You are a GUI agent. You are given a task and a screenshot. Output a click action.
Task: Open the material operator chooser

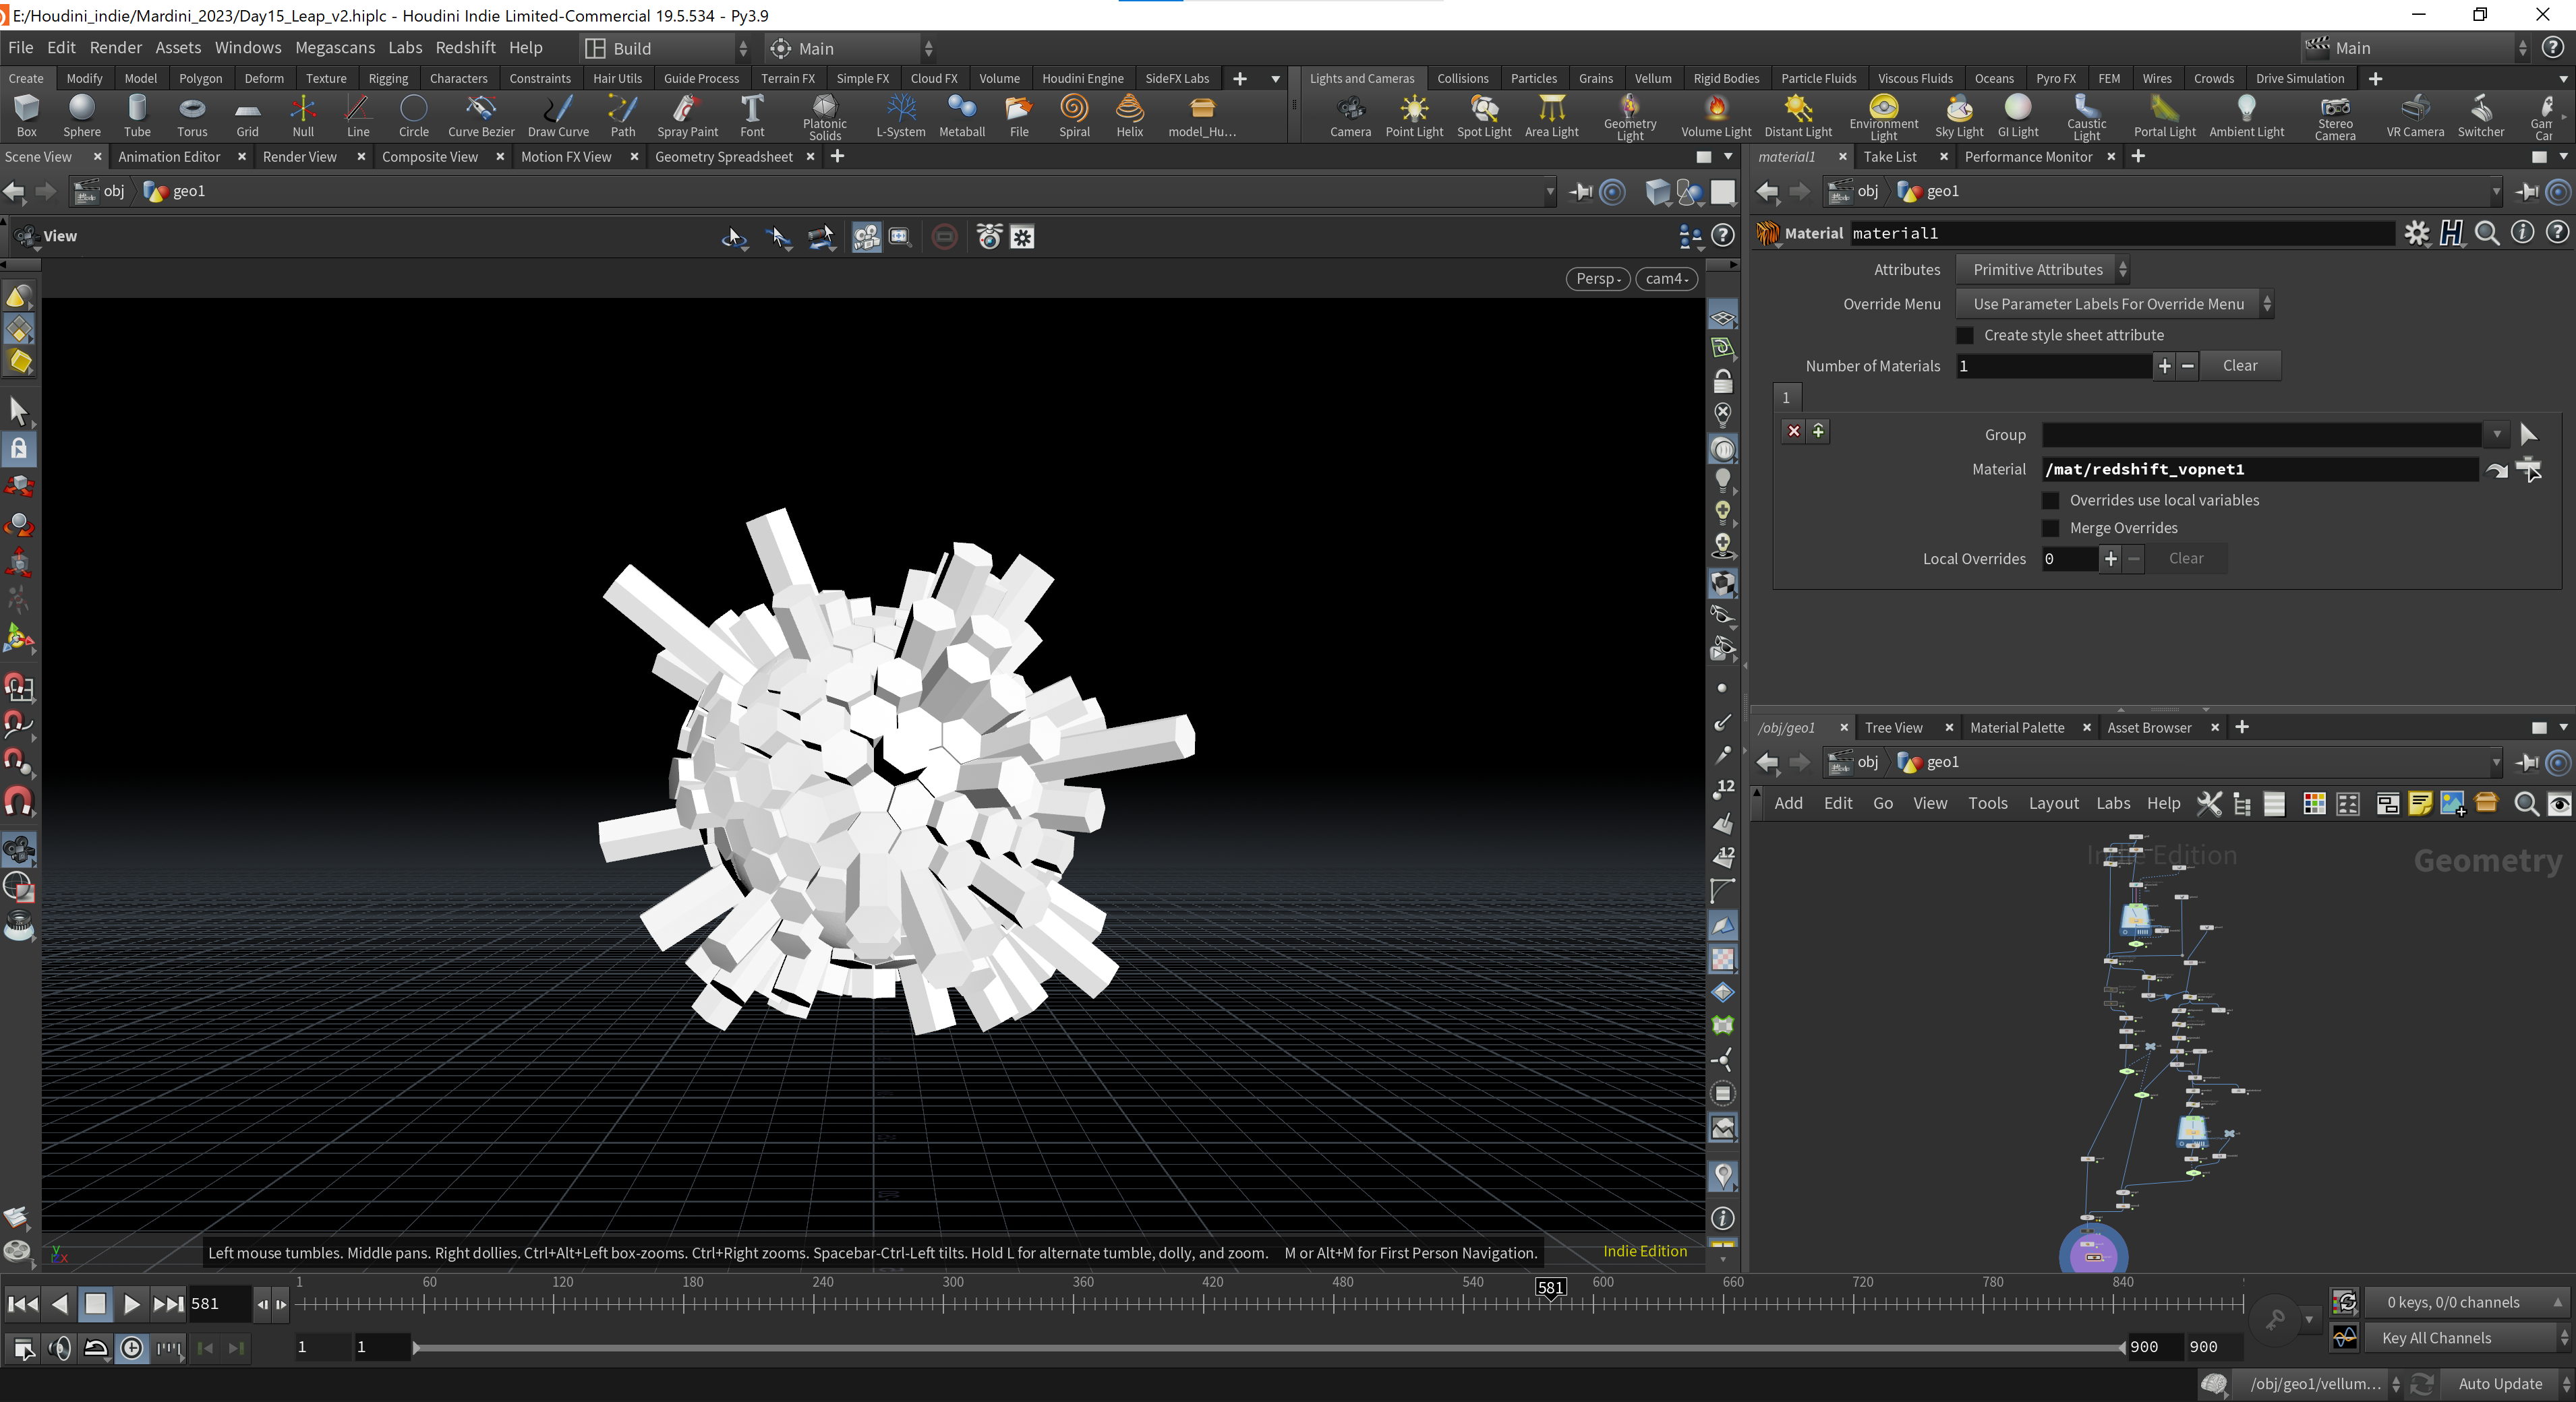[x=2529, y=468]
